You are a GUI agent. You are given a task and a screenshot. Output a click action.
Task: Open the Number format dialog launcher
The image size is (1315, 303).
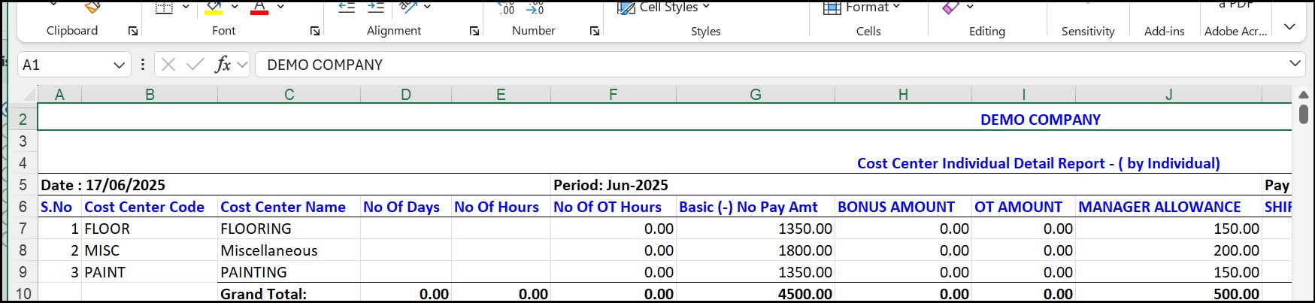pos(595,31)
